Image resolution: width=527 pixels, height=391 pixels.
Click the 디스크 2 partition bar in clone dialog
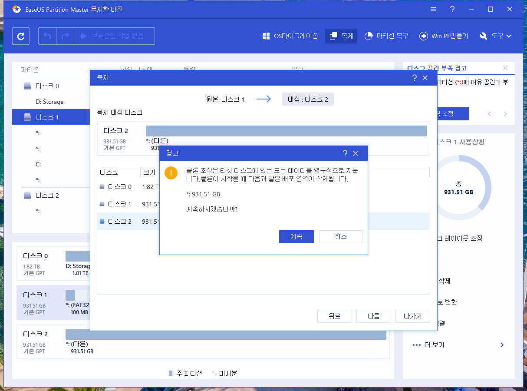tap(286, 131)
